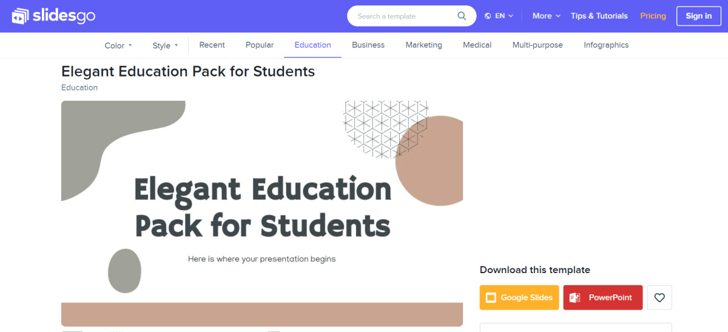Click the search magnifier icon
Screen dimensions: 728x332
click(x=462, y=16)
